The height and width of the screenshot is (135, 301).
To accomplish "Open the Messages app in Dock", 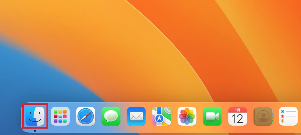I will click(x=111, y=116).
